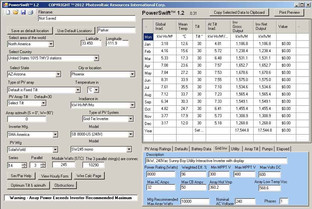Image resolution: width=312 pixels, height=209 pixels.
Task: Select the Elapsed tab
Action: point(283,149)
